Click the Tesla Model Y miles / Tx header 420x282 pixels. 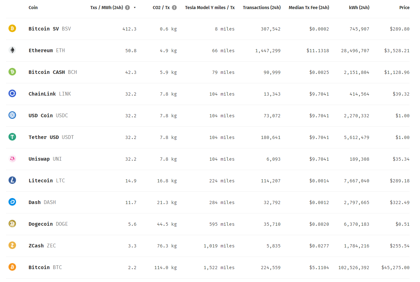tap(210, 8)
